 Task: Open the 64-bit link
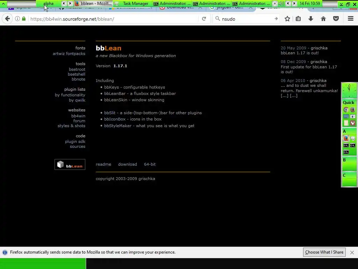tap(150, 164)
